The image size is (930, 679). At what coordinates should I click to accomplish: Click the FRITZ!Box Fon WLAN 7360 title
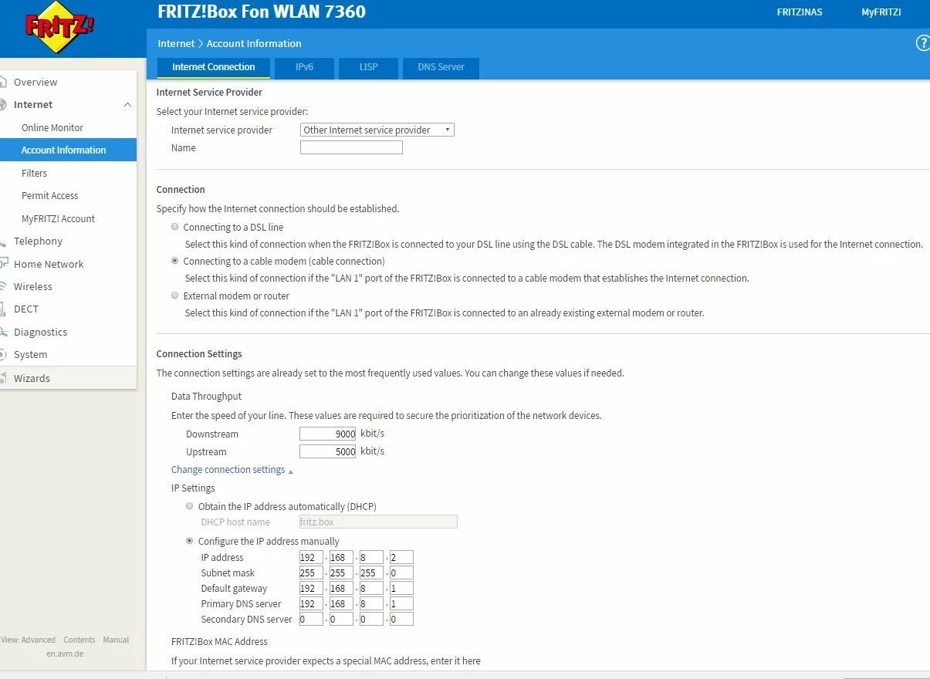click(262, 12)
